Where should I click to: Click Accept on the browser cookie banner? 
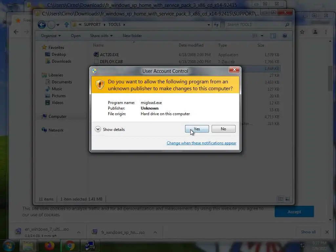[294, 212]
